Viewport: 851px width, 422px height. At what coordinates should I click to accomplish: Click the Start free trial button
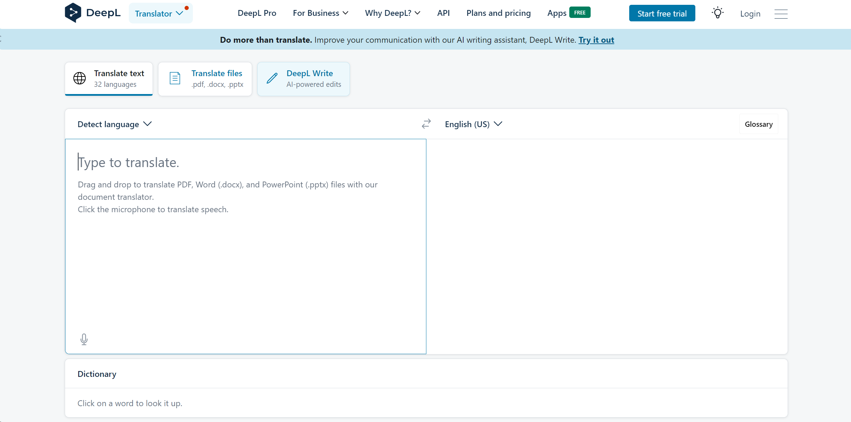click(x=662, y=13)
